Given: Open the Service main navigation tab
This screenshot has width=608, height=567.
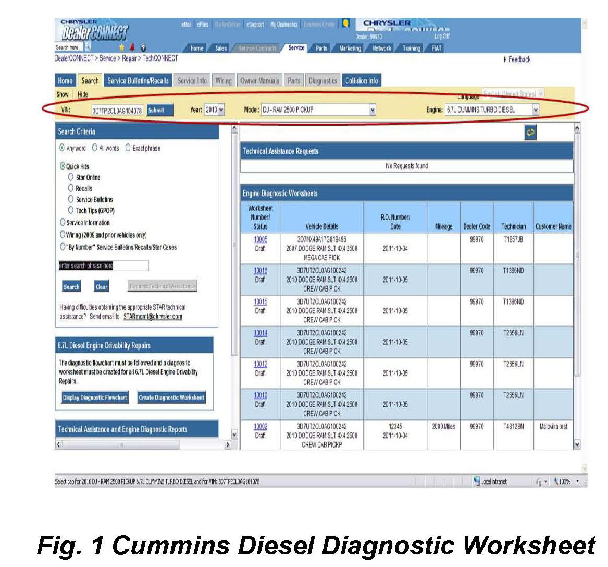Looking at the screenshot, I should (296, 48).
